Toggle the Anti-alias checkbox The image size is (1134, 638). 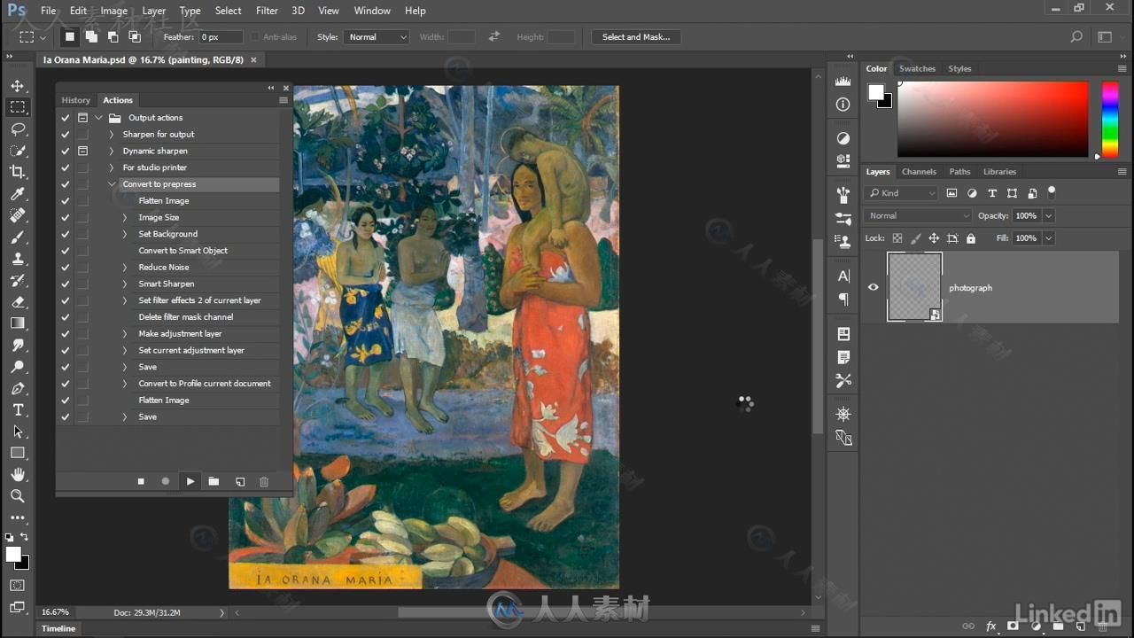click(255, 37)
